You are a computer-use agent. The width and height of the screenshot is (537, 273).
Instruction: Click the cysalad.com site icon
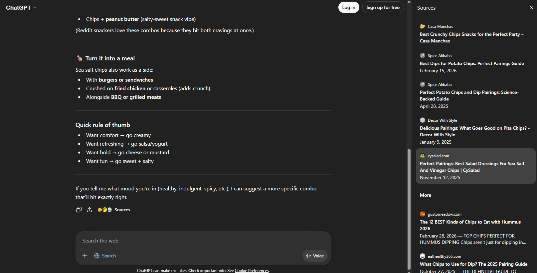(x=423, y=156)
